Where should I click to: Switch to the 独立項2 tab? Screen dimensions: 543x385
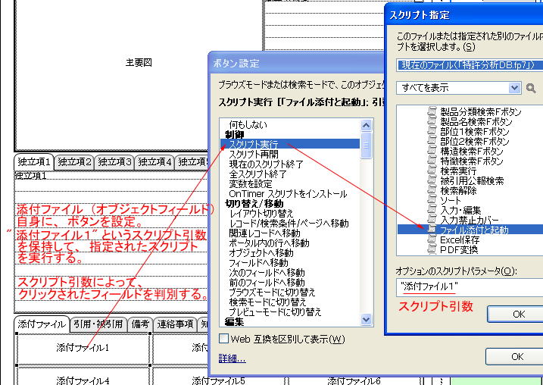(x=74, y=162)
